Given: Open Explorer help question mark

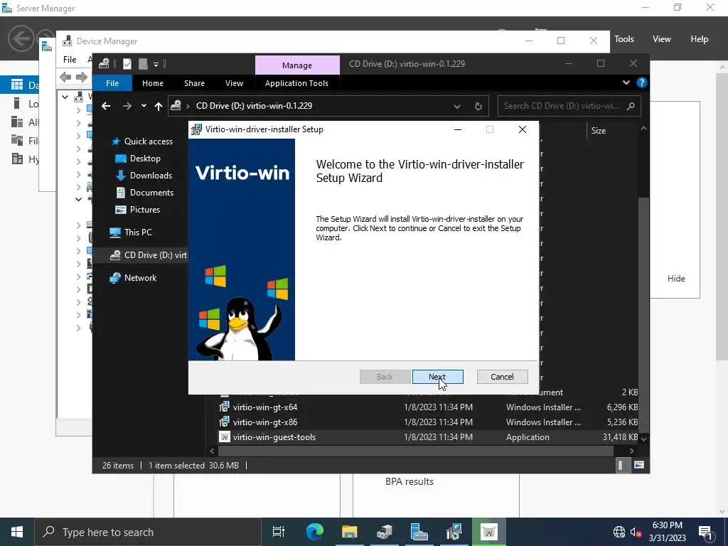Looking at the screenshot, I should click(642, 82).
